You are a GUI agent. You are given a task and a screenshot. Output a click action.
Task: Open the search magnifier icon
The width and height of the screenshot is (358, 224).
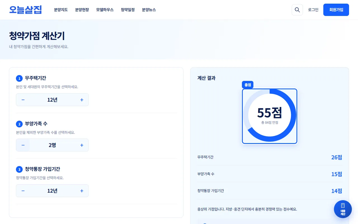click(297, 10)
